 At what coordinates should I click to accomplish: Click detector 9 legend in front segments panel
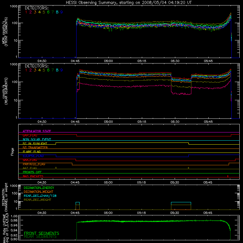[x=62, y=12]
